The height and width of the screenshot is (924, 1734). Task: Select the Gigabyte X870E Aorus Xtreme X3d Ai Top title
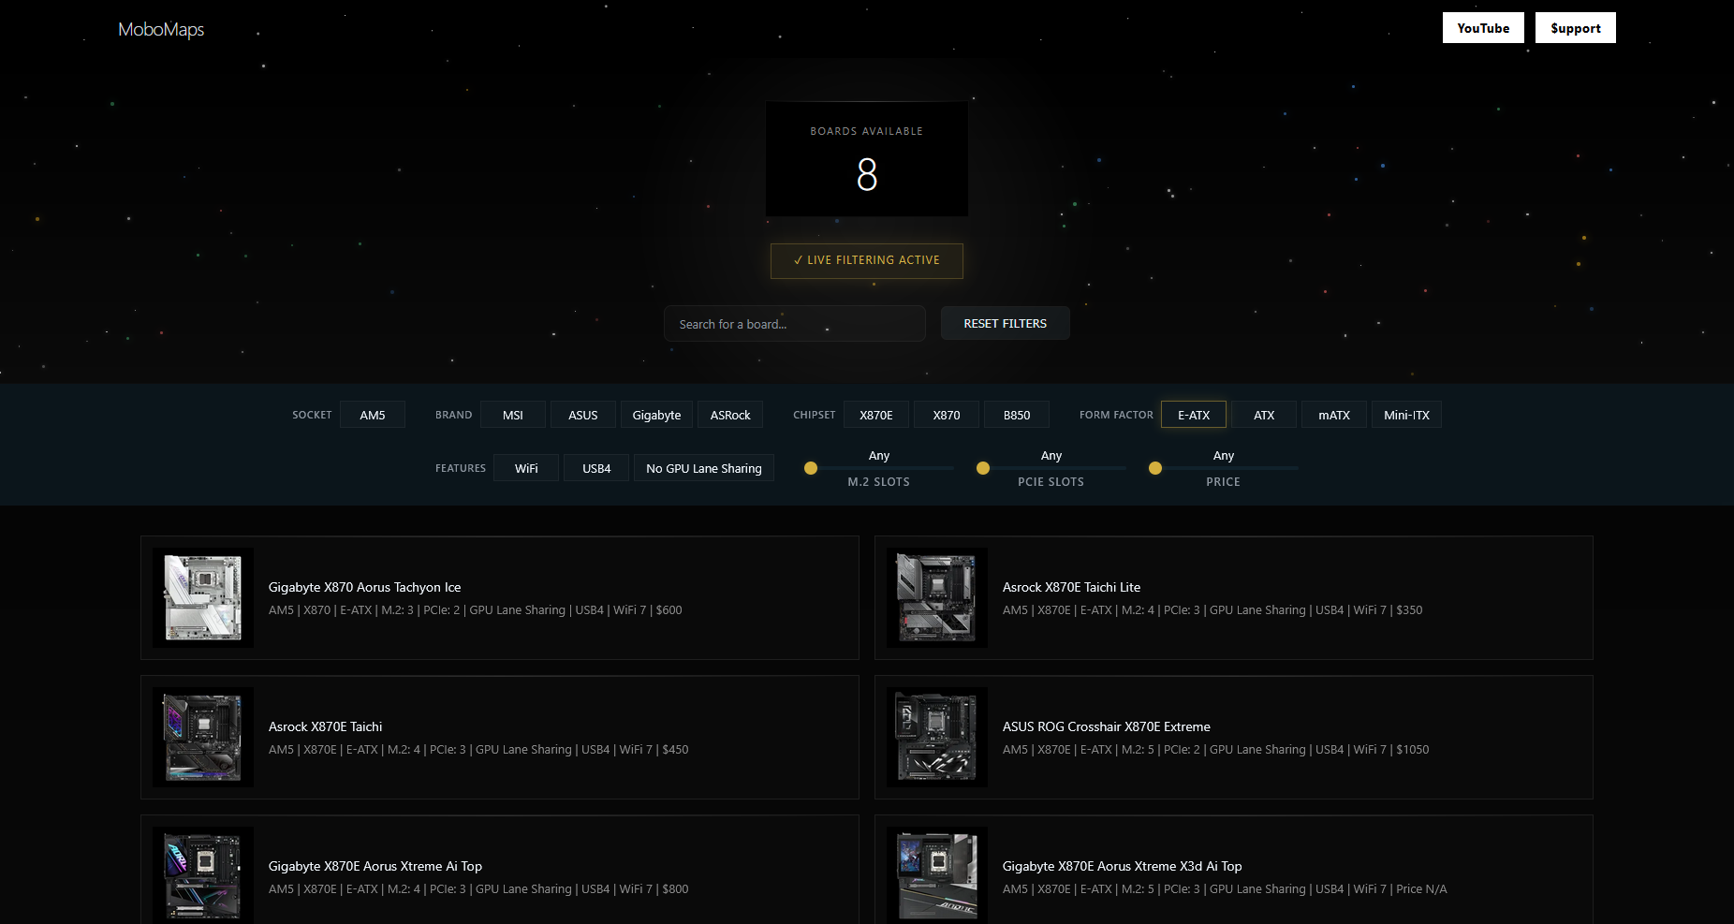coord(1123,866)
